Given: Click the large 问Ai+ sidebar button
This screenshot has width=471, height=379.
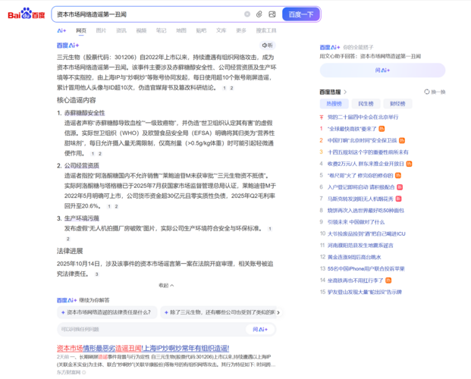Looking at the screenshot, I should pyautogui.click(x=382, y=70).
